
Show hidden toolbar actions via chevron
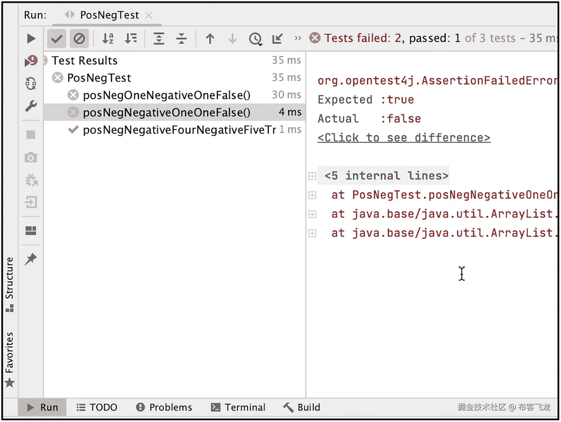click(x=297, y=38)
